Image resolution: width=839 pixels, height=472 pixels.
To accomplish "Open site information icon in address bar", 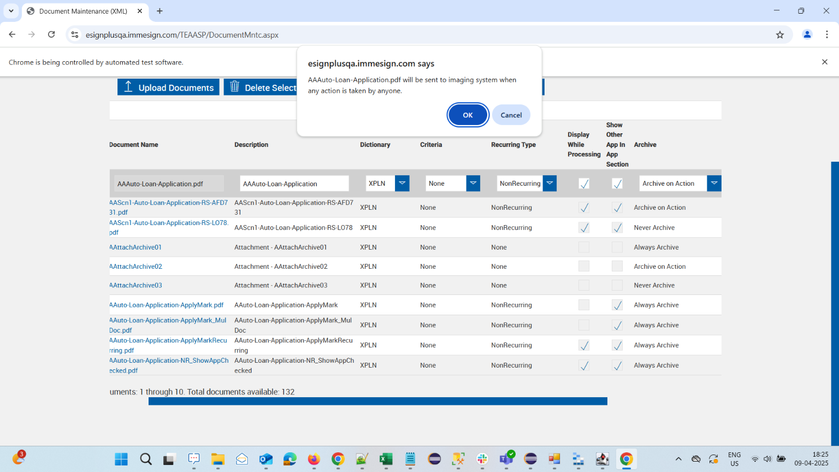I will (75, 34).
